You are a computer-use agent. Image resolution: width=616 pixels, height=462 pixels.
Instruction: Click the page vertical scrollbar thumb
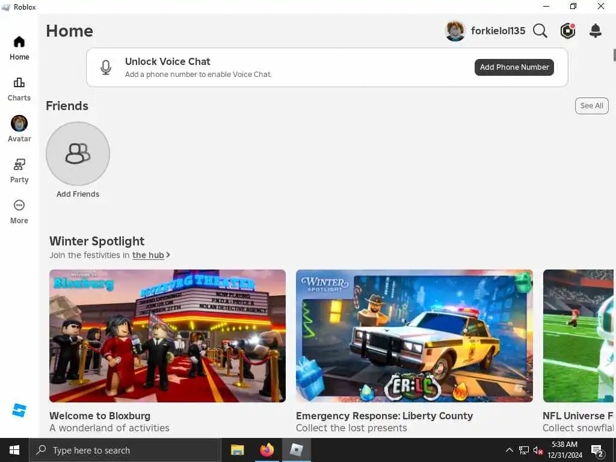tap(614, 55)
